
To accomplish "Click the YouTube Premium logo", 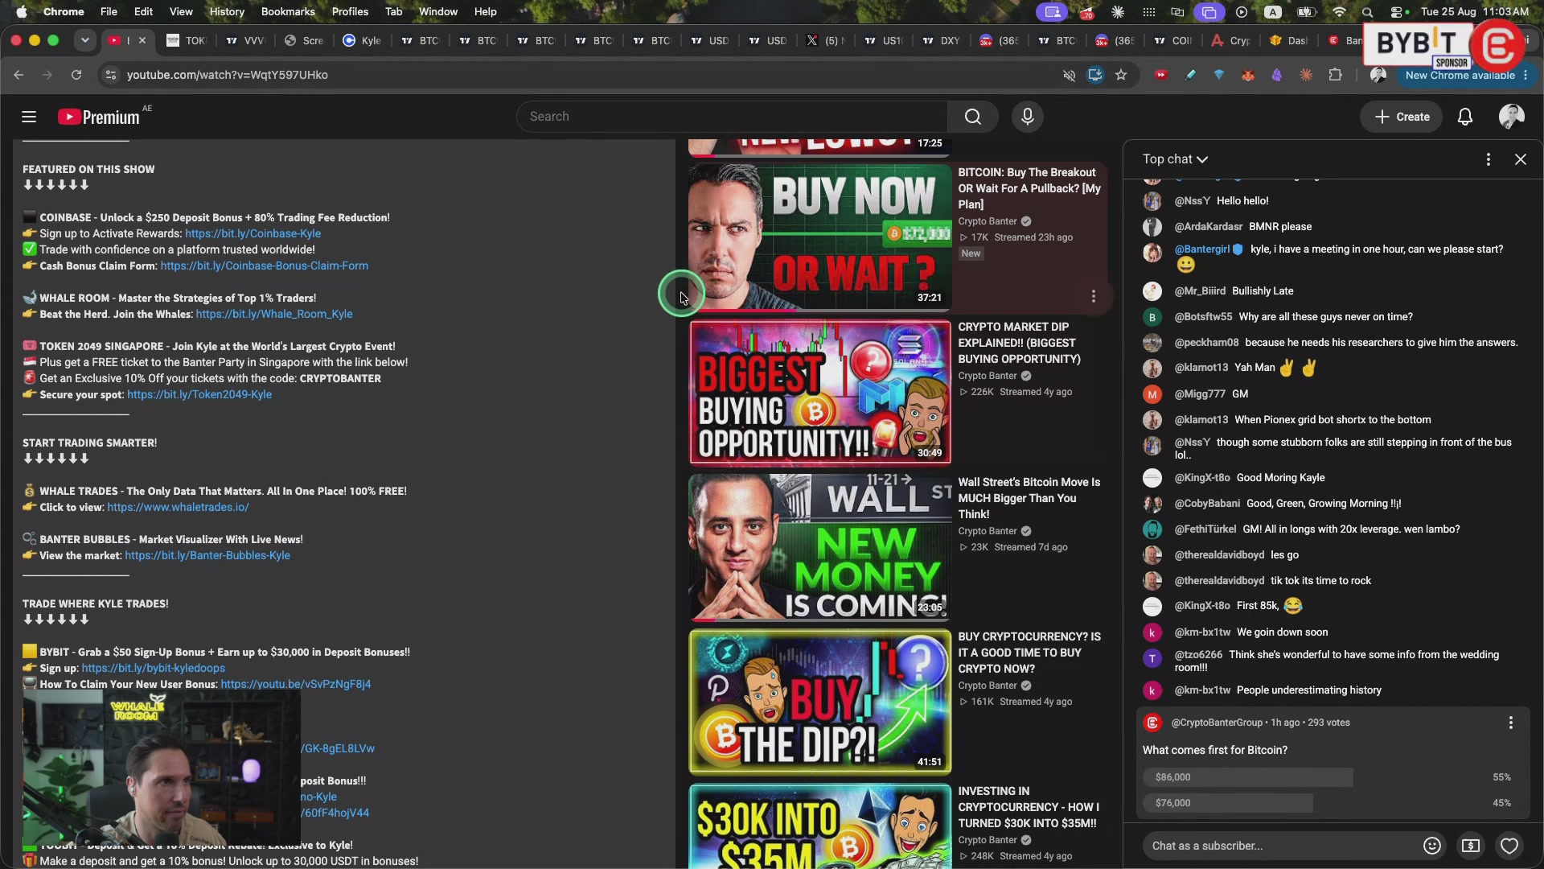I will coord(99,117).
